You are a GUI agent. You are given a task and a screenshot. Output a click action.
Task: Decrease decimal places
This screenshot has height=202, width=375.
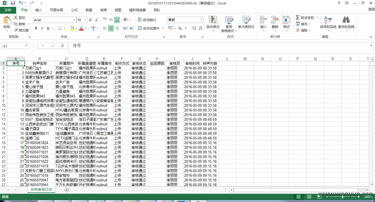coord(200,28)
